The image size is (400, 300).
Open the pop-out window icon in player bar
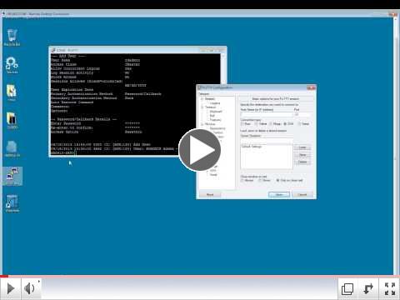click(x=347, y=289)
